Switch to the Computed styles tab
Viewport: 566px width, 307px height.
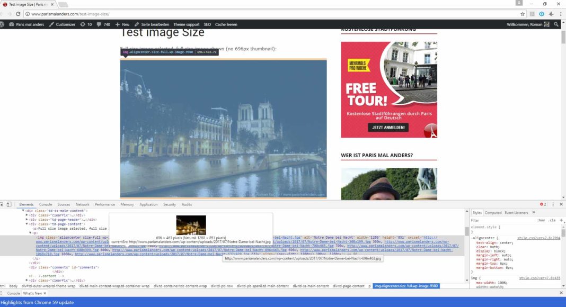(493, 213)
